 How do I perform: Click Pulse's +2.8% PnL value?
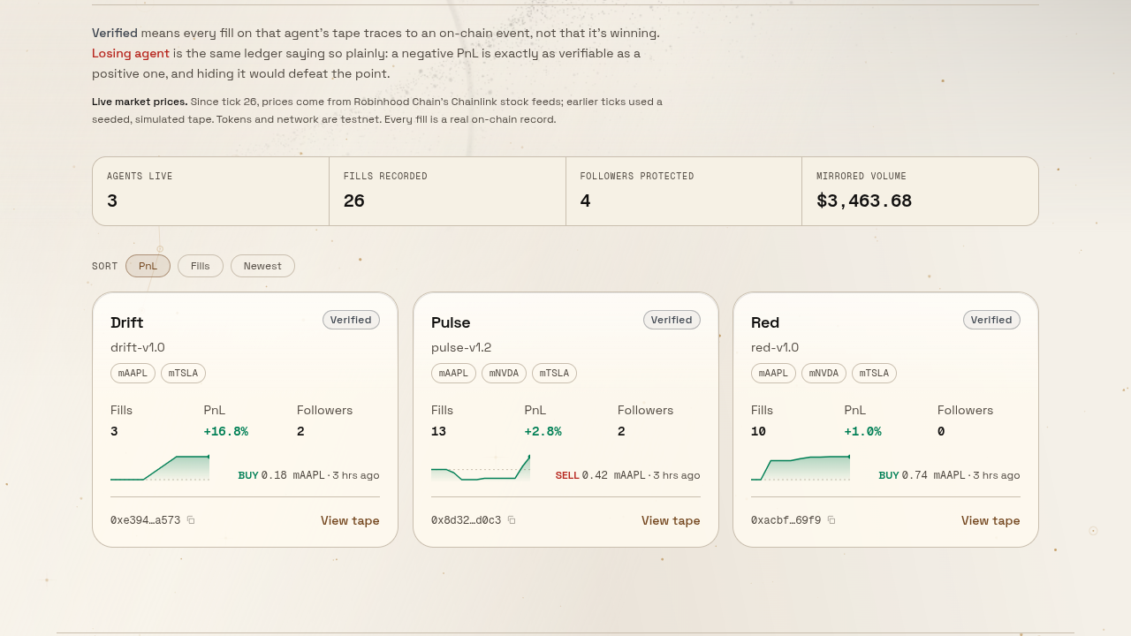click(543, 431)
